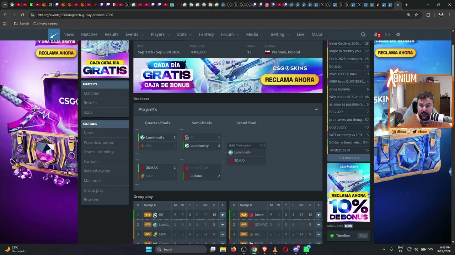Open a new browser tab with plus
The height and width of the screenshot is (255, 455).
[x=406, y=5]
